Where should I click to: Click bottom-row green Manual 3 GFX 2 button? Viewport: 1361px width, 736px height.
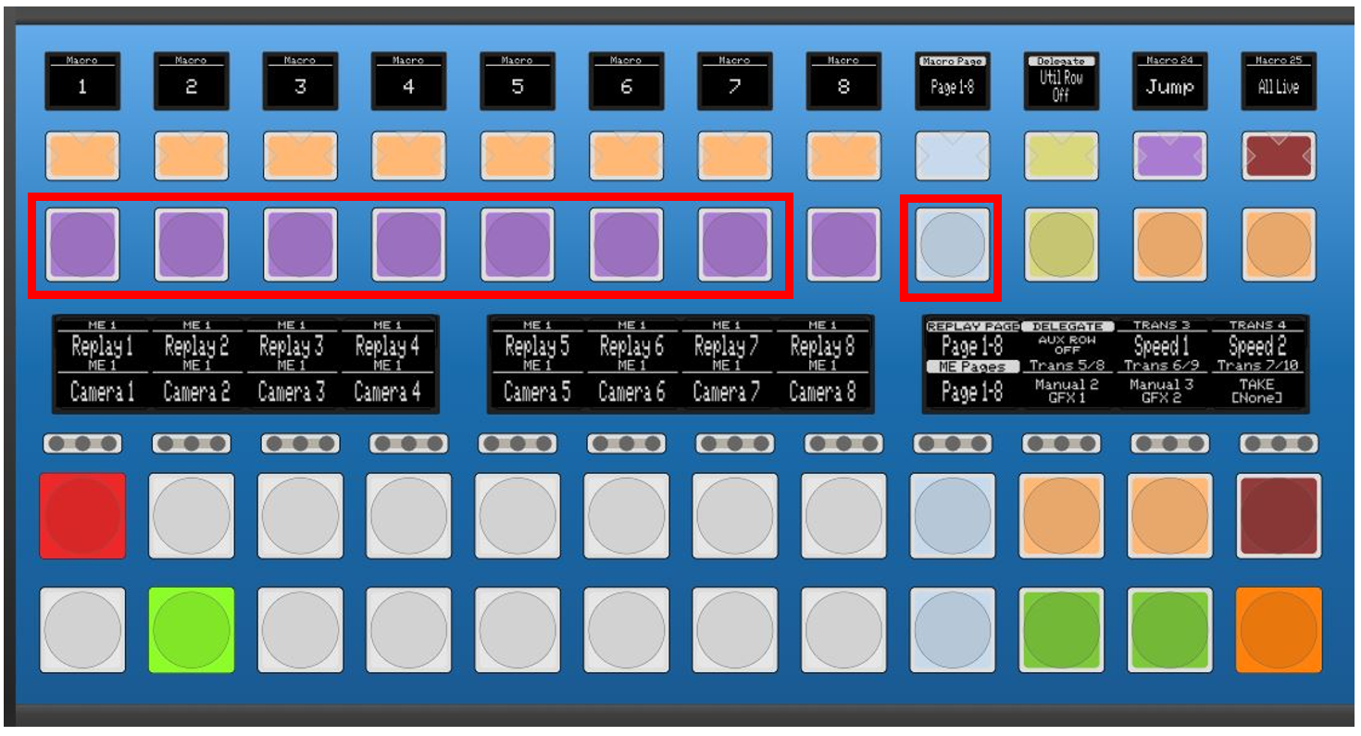(1169, 630)
